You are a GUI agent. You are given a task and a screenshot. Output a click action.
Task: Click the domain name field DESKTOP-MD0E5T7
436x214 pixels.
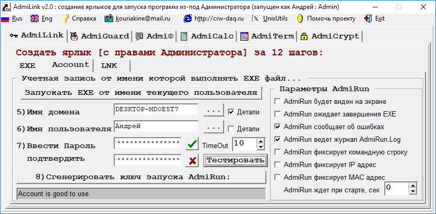(156, 110)
